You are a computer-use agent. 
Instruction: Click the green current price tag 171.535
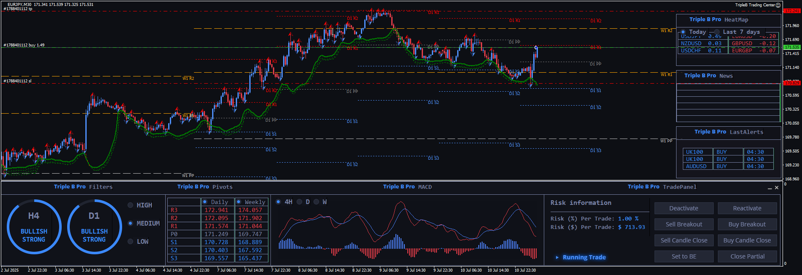click(x=792, y=47)
